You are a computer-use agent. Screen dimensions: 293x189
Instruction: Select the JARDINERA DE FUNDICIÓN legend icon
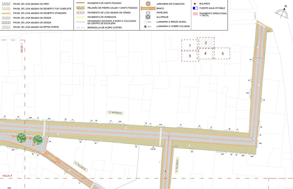148,4
